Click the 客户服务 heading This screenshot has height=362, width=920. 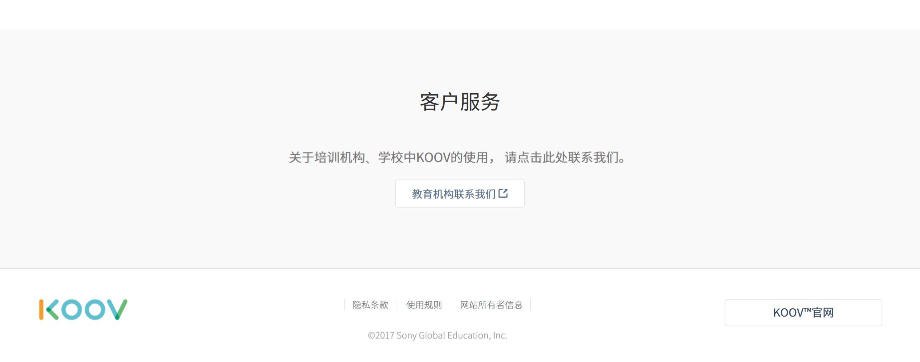click(460, 102)
